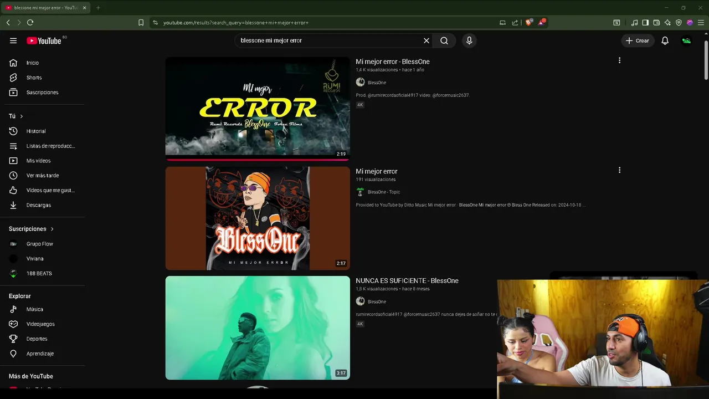Viewport: 709px width, 399px height.
Task: Click the magnifier search button
Action: tap(444, 40)
